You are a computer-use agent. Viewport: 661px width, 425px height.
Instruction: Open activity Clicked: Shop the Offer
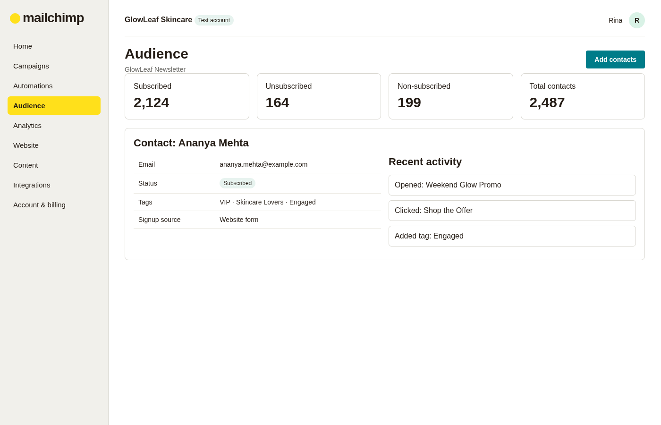[x=512, y=211]
